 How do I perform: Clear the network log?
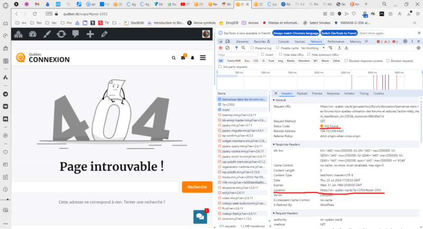(227, 48)
